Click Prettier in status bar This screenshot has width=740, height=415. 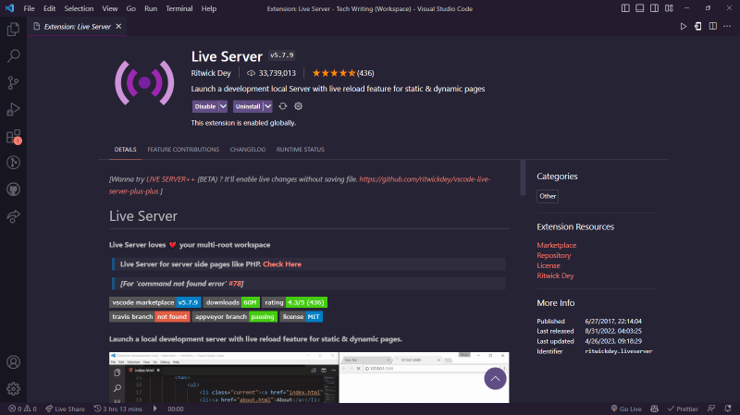click(683, 409)
